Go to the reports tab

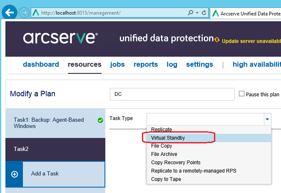coord(146,65)
